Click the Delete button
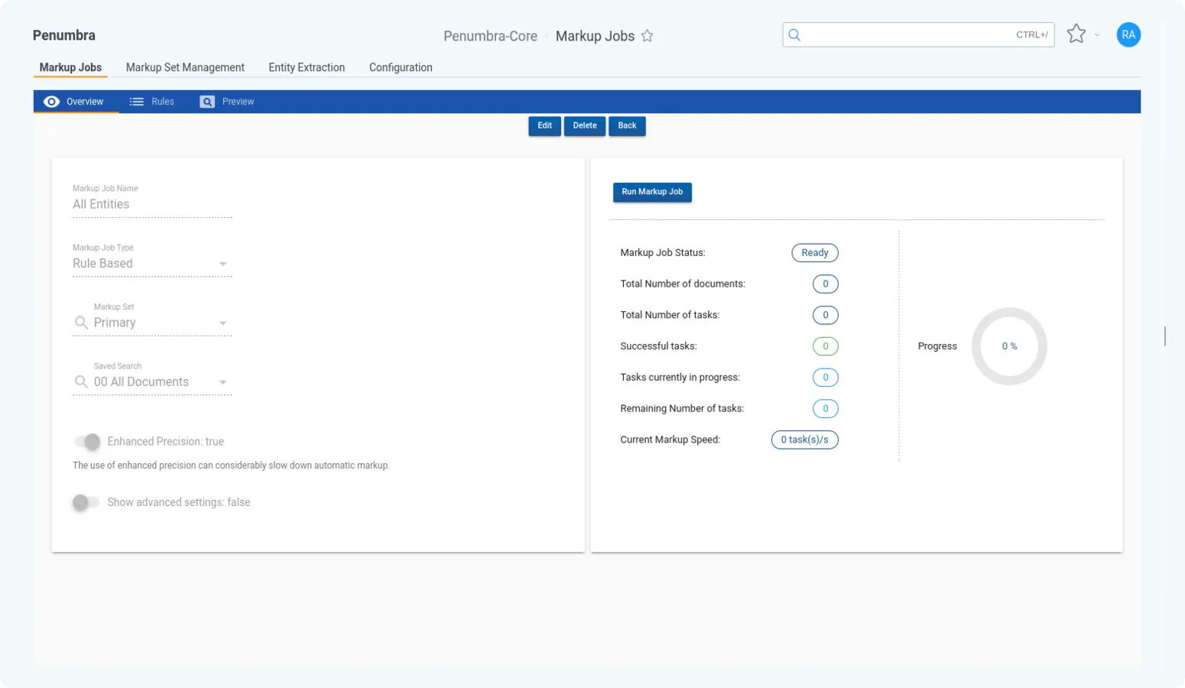 584,126
